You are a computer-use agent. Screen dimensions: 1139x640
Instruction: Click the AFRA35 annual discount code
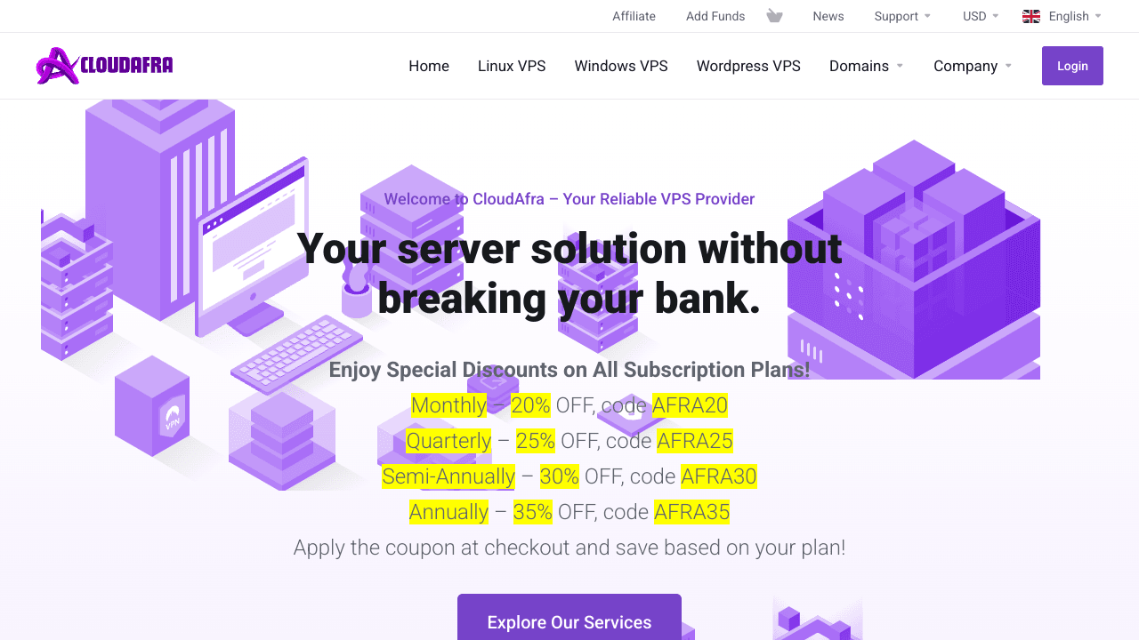[691, 512]
